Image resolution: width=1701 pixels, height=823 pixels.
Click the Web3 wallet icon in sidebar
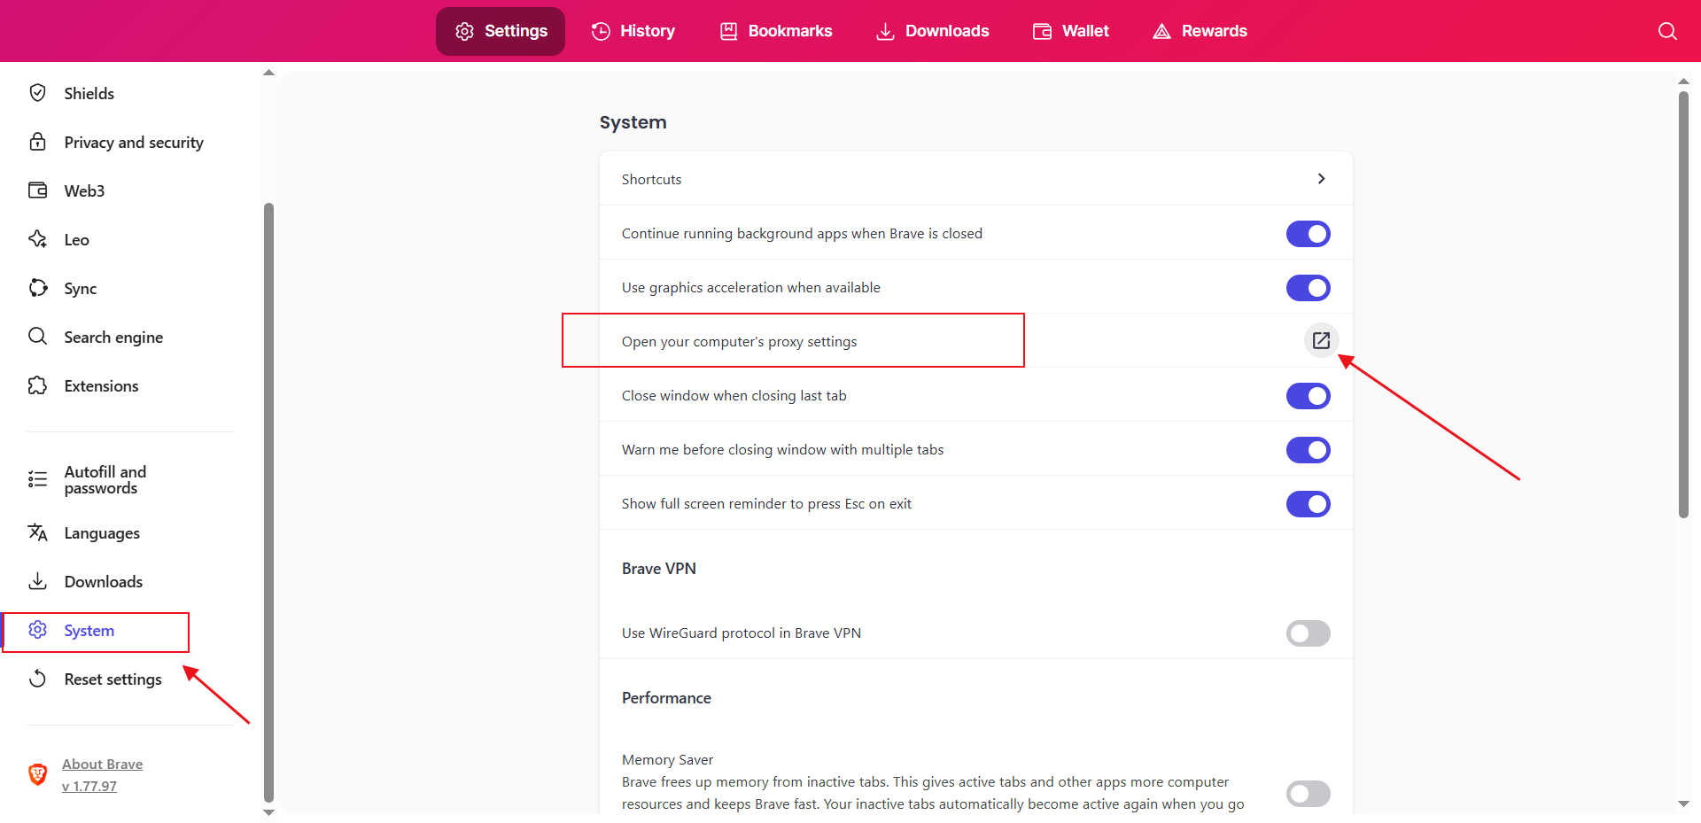click(x=37, y=190)
